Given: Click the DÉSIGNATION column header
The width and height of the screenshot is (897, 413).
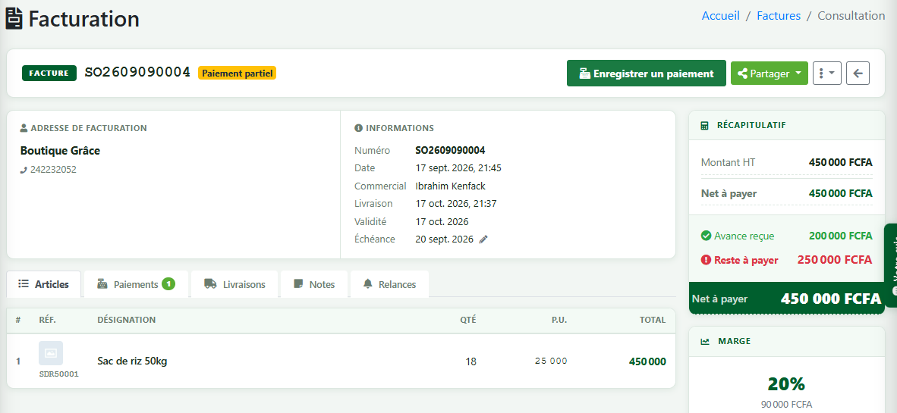Looking at the screenshot, I should point(127,320).
